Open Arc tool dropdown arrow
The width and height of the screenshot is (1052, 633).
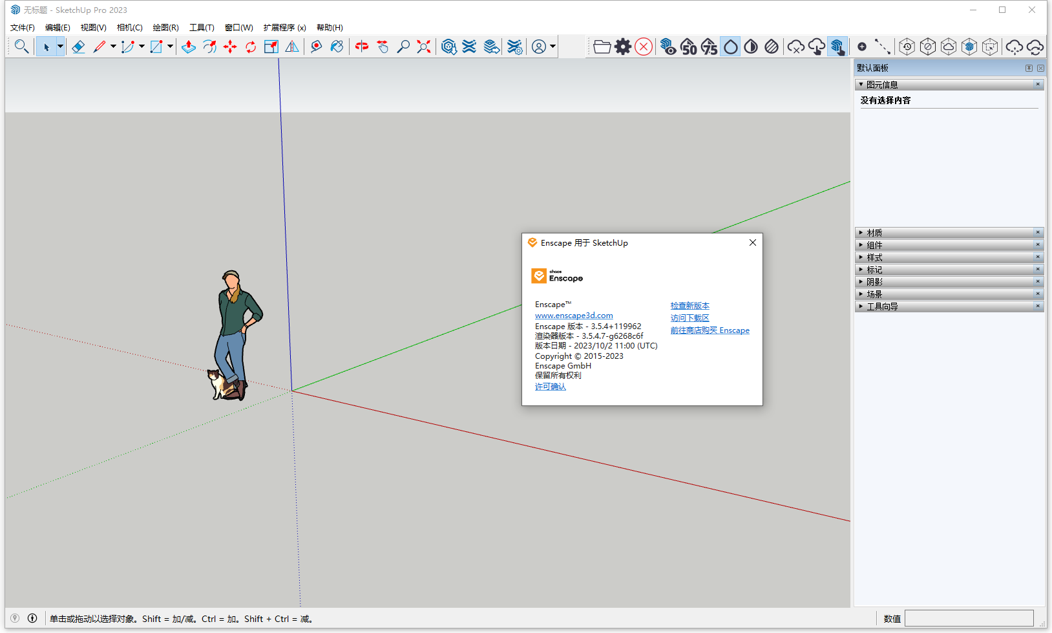[142, 47]
